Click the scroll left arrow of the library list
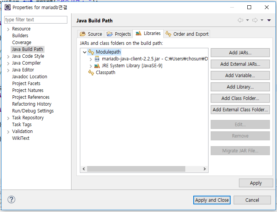Image resolution: width=277 pixels, height=212 pixels. click(x=84, y=169)
